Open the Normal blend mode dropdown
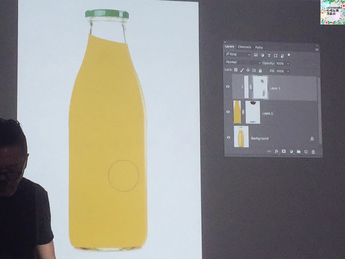The width and height of the screenshot is (345, 259). (x=242, y=62)
